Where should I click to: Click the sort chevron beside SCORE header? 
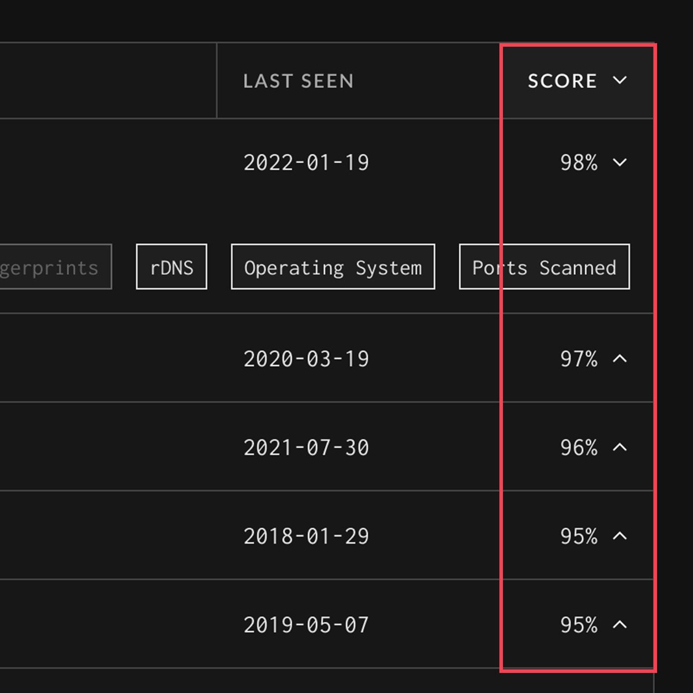click(620, 80)
